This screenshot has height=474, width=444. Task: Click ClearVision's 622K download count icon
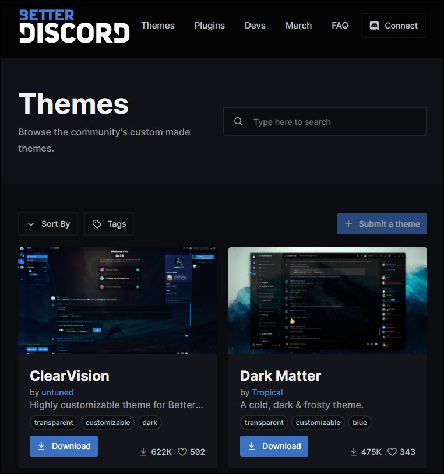pyautogui.click(x=143, y=452)
